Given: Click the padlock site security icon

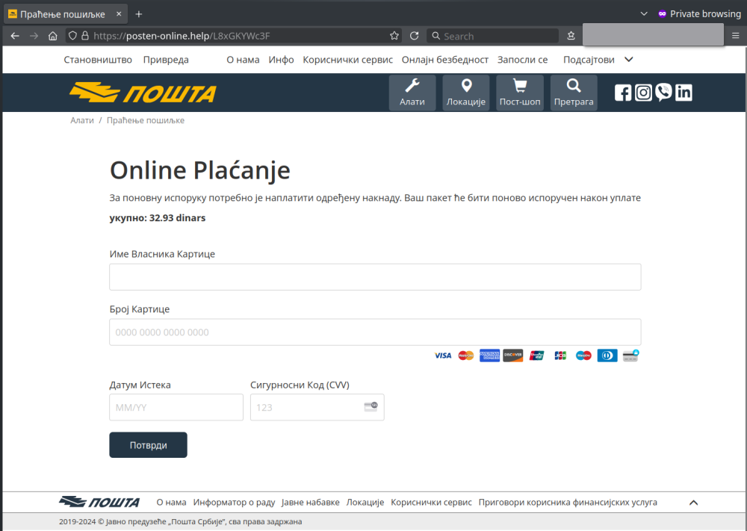Looking at the screenshot, I should pos(85,36).
